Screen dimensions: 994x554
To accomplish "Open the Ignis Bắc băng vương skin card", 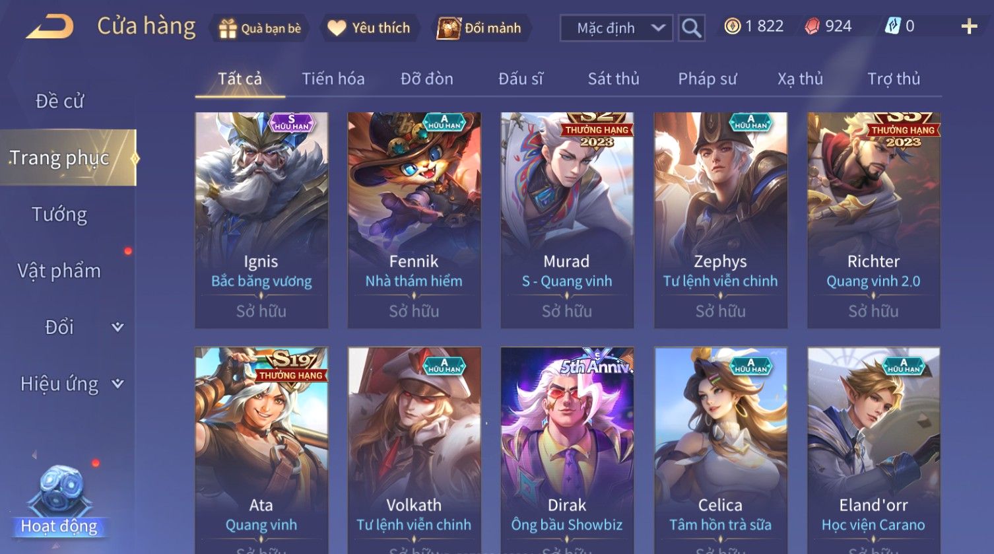I will (261, 220).
